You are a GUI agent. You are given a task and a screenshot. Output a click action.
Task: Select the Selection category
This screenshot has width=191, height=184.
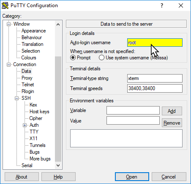point(31,51)
